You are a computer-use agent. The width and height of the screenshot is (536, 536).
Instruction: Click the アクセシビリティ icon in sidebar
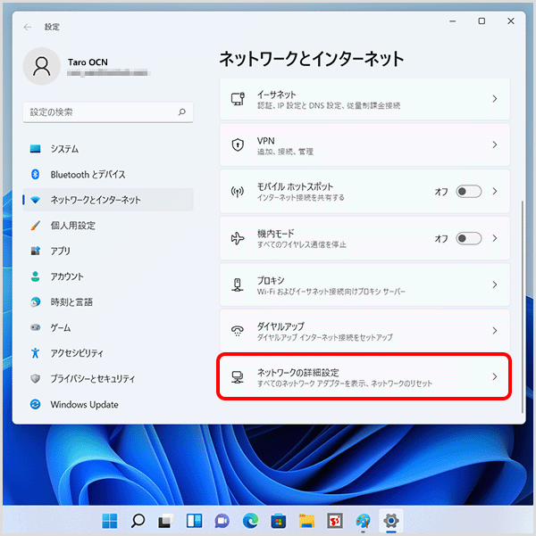click(x=36, y=353)
